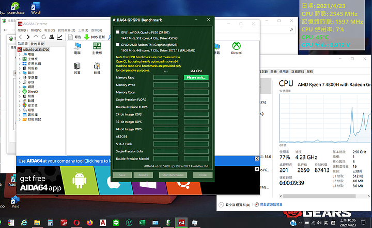Open notification center in taskbar
The width and height of the screenshot is (372, 228).
[363, 222]
